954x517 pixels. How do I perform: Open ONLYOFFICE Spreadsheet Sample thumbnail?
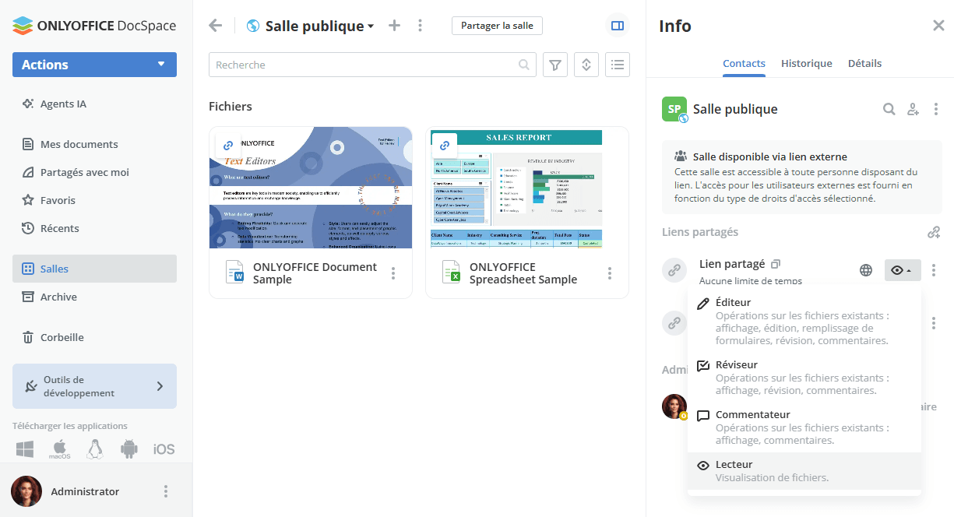(x=527, y=188)
